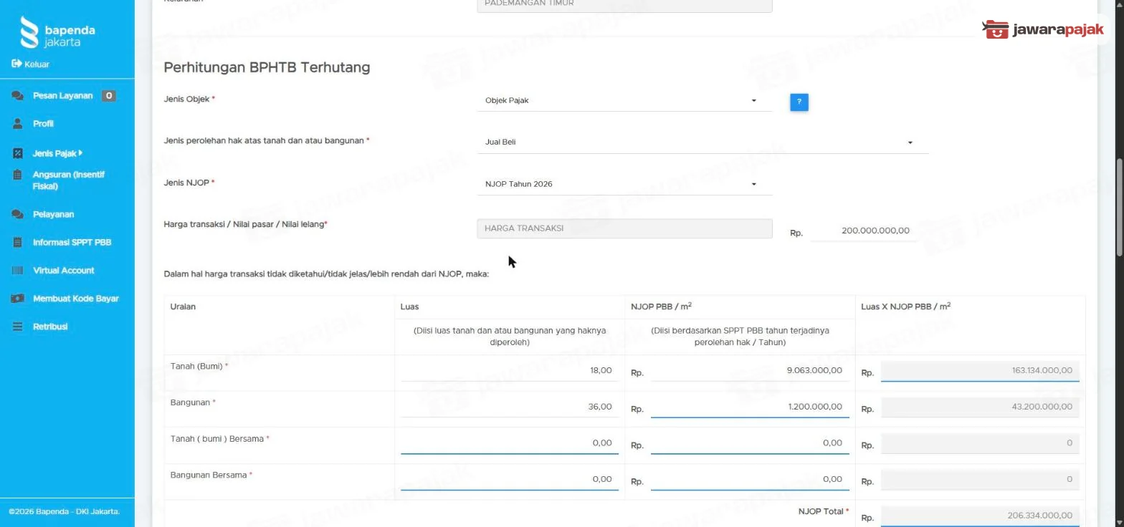This screenshot has width=1124, height=527.
Task: Click the Bangunan Luas field
Action: 510,407
